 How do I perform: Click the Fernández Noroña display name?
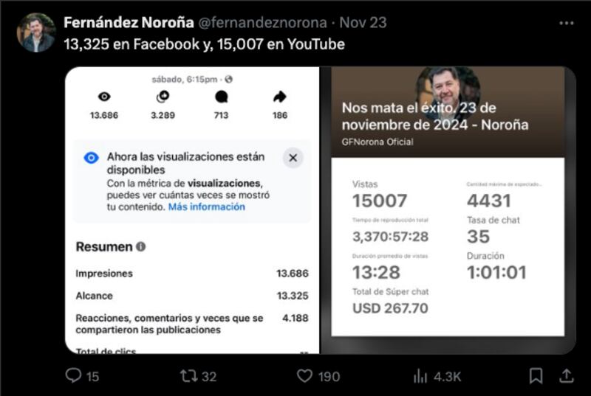coord(129,23)
